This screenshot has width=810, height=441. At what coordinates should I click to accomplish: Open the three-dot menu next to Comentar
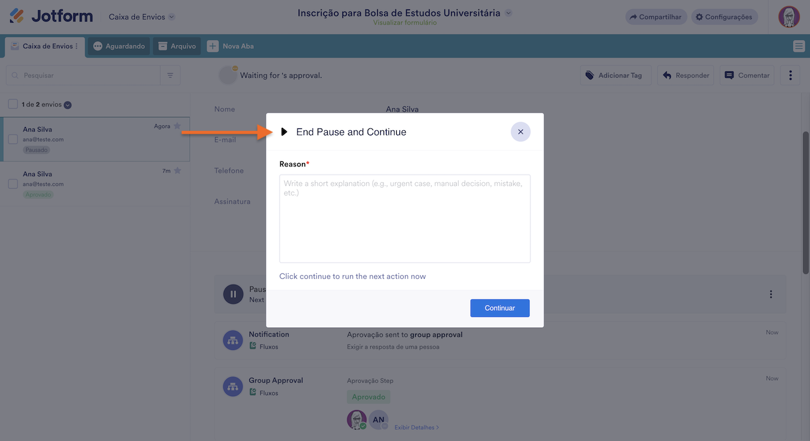pos(790,75)
